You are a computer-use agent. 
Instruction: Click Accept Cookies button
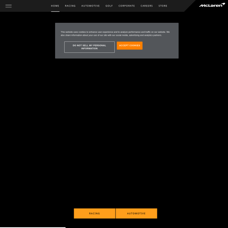point(130,46)
